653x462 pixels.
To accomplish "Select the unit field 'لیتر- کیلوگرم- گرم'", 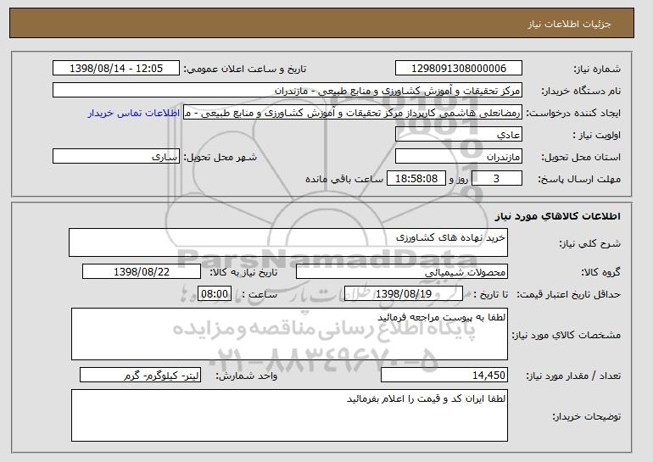I will (x=140, y=375).
